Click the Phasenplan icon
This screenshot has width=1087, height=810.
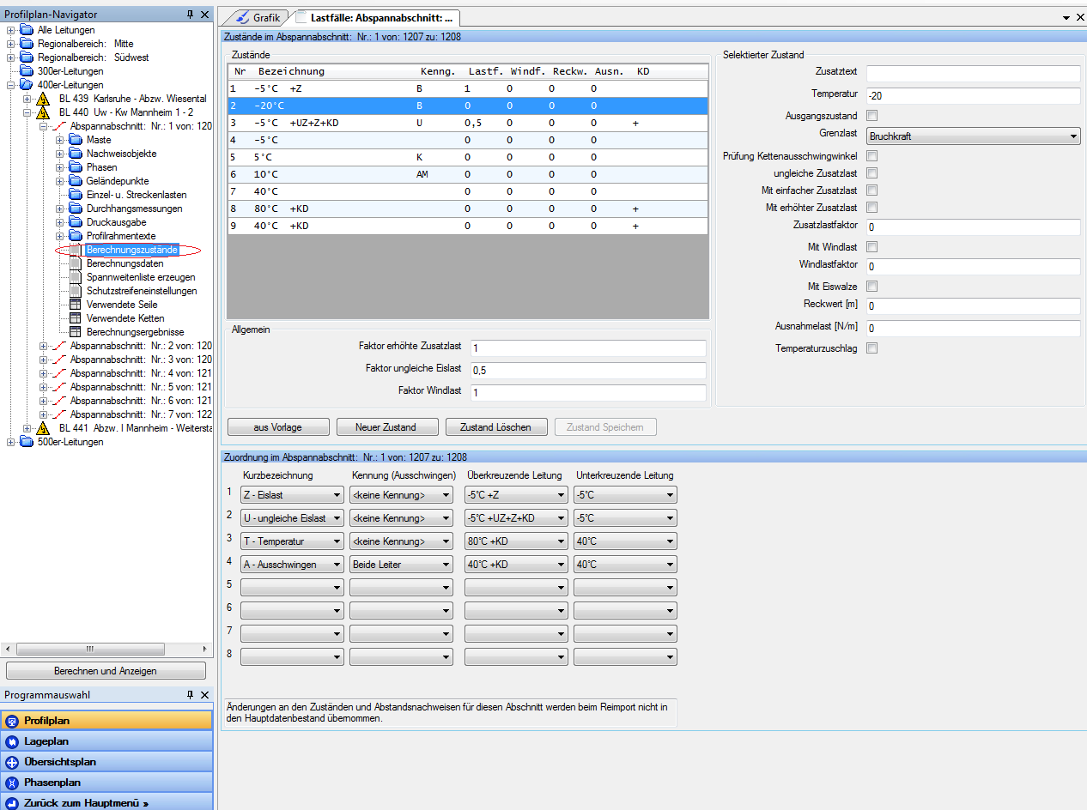point(12,783)
